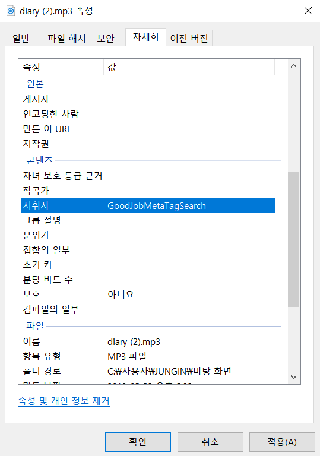Click the vertical scrollbar thumb
This screenshot has width=320, height=456.
293,239
